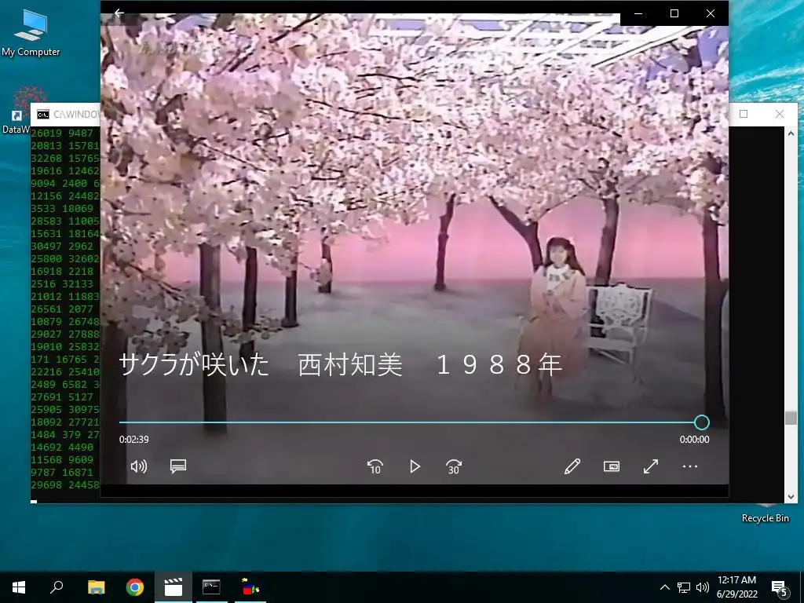This screenshot has height=603, width=804.
Task: Open the subtitles and captions menu
Action: [178, 466]
